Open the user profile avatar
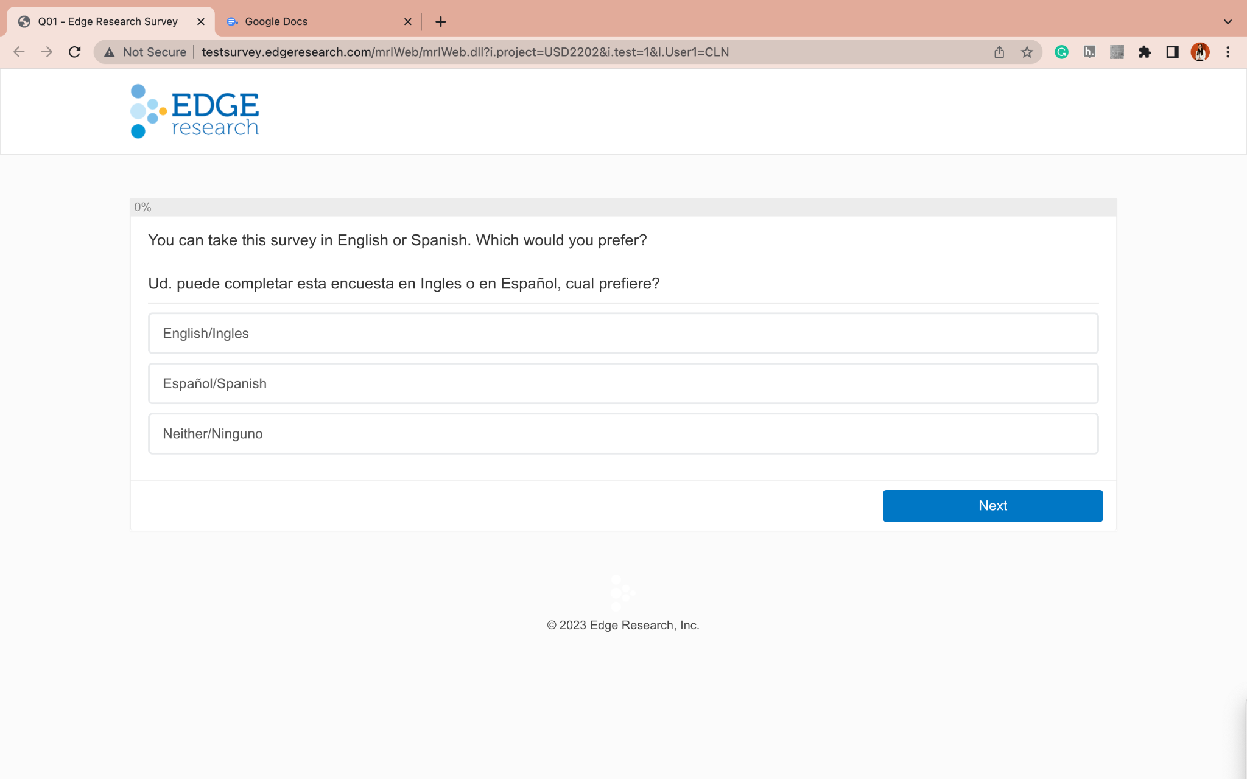The width and height of the screenshot is (1247, 779). (1200, 52)
